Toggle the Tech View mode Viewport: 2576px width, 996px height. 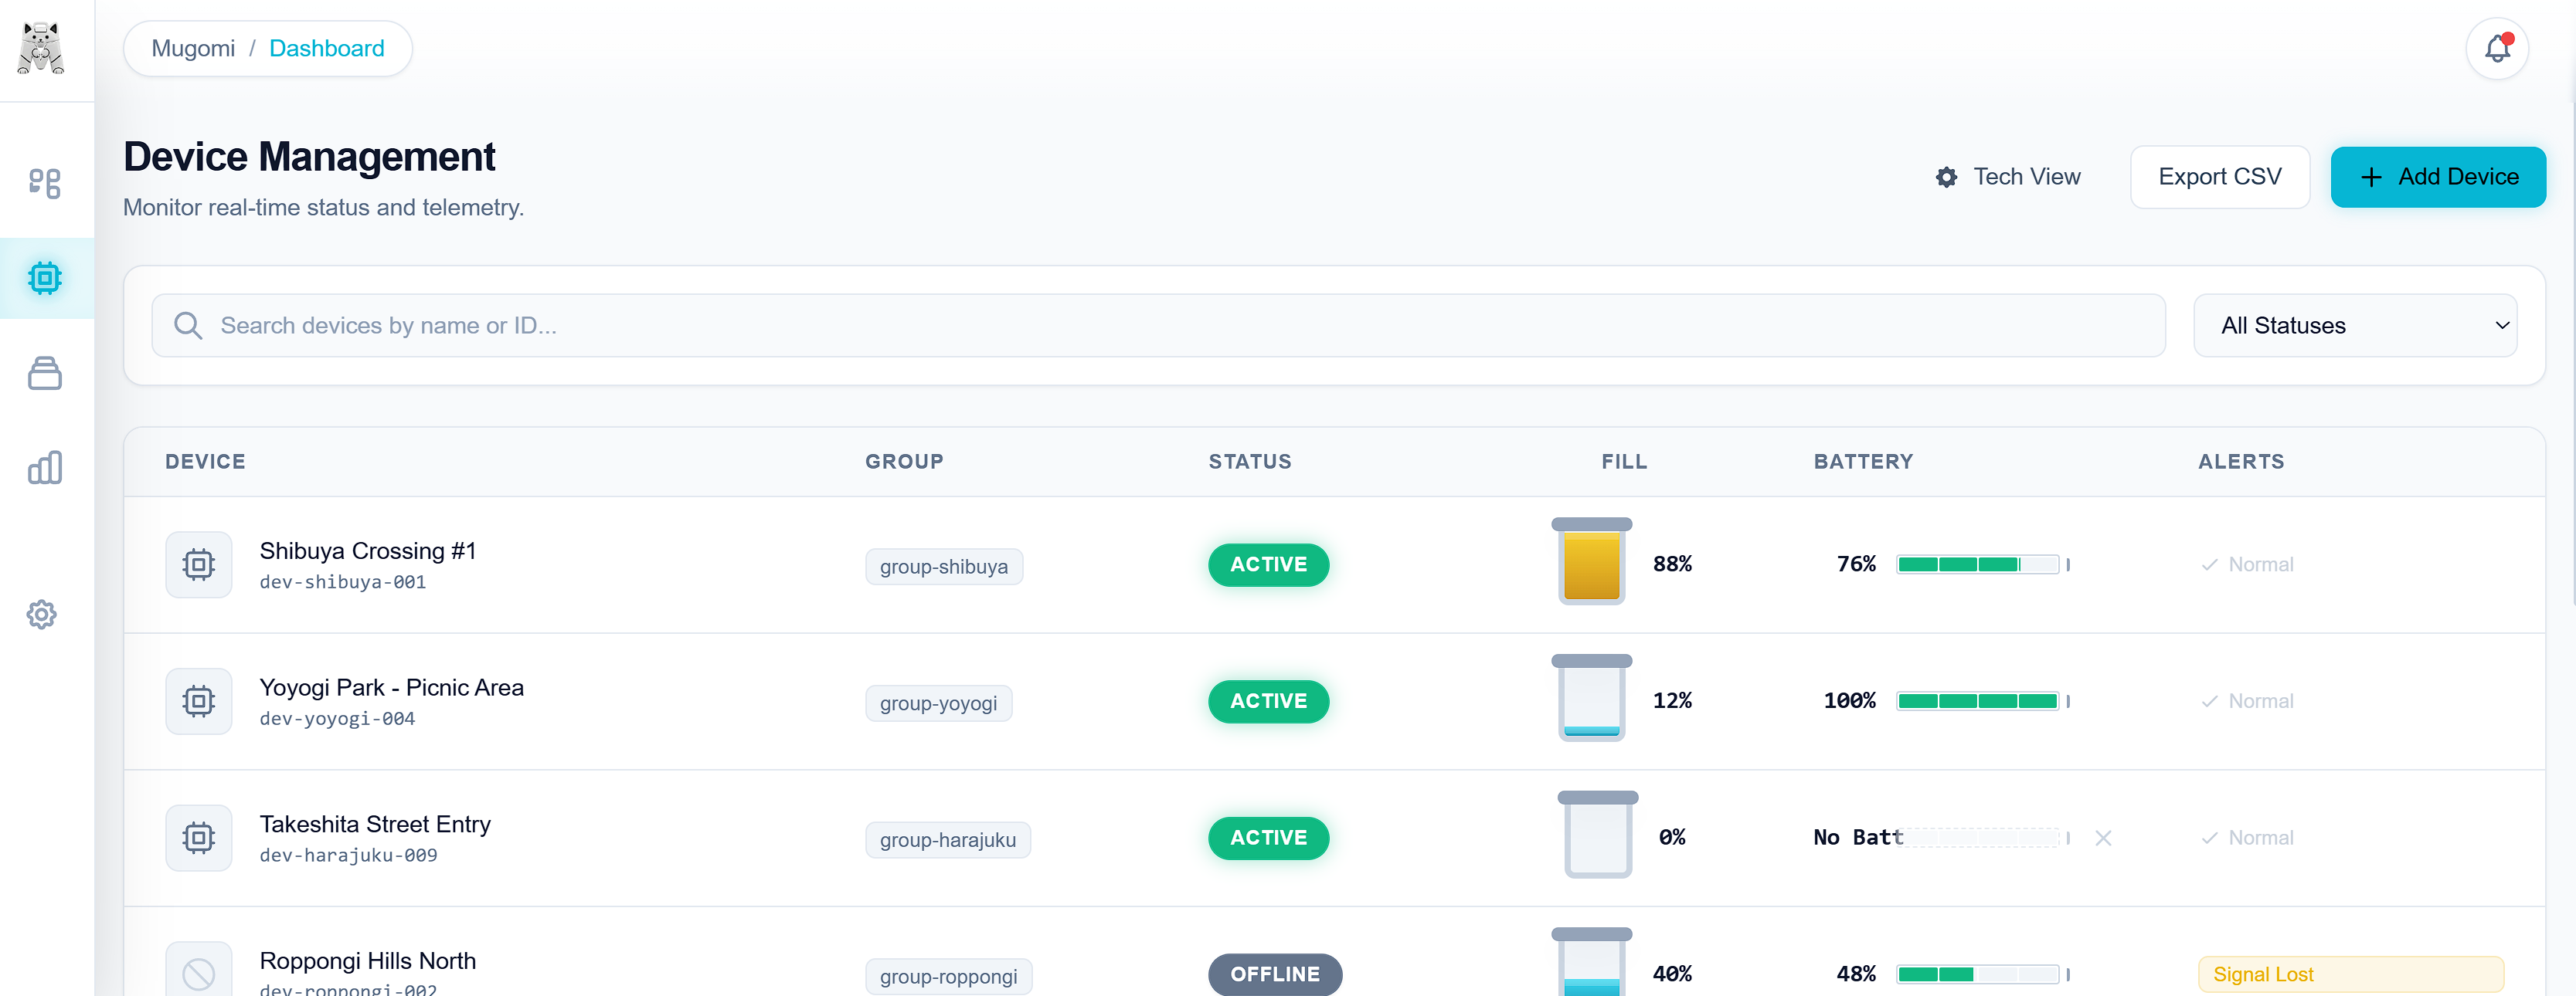pos(2007,177)
